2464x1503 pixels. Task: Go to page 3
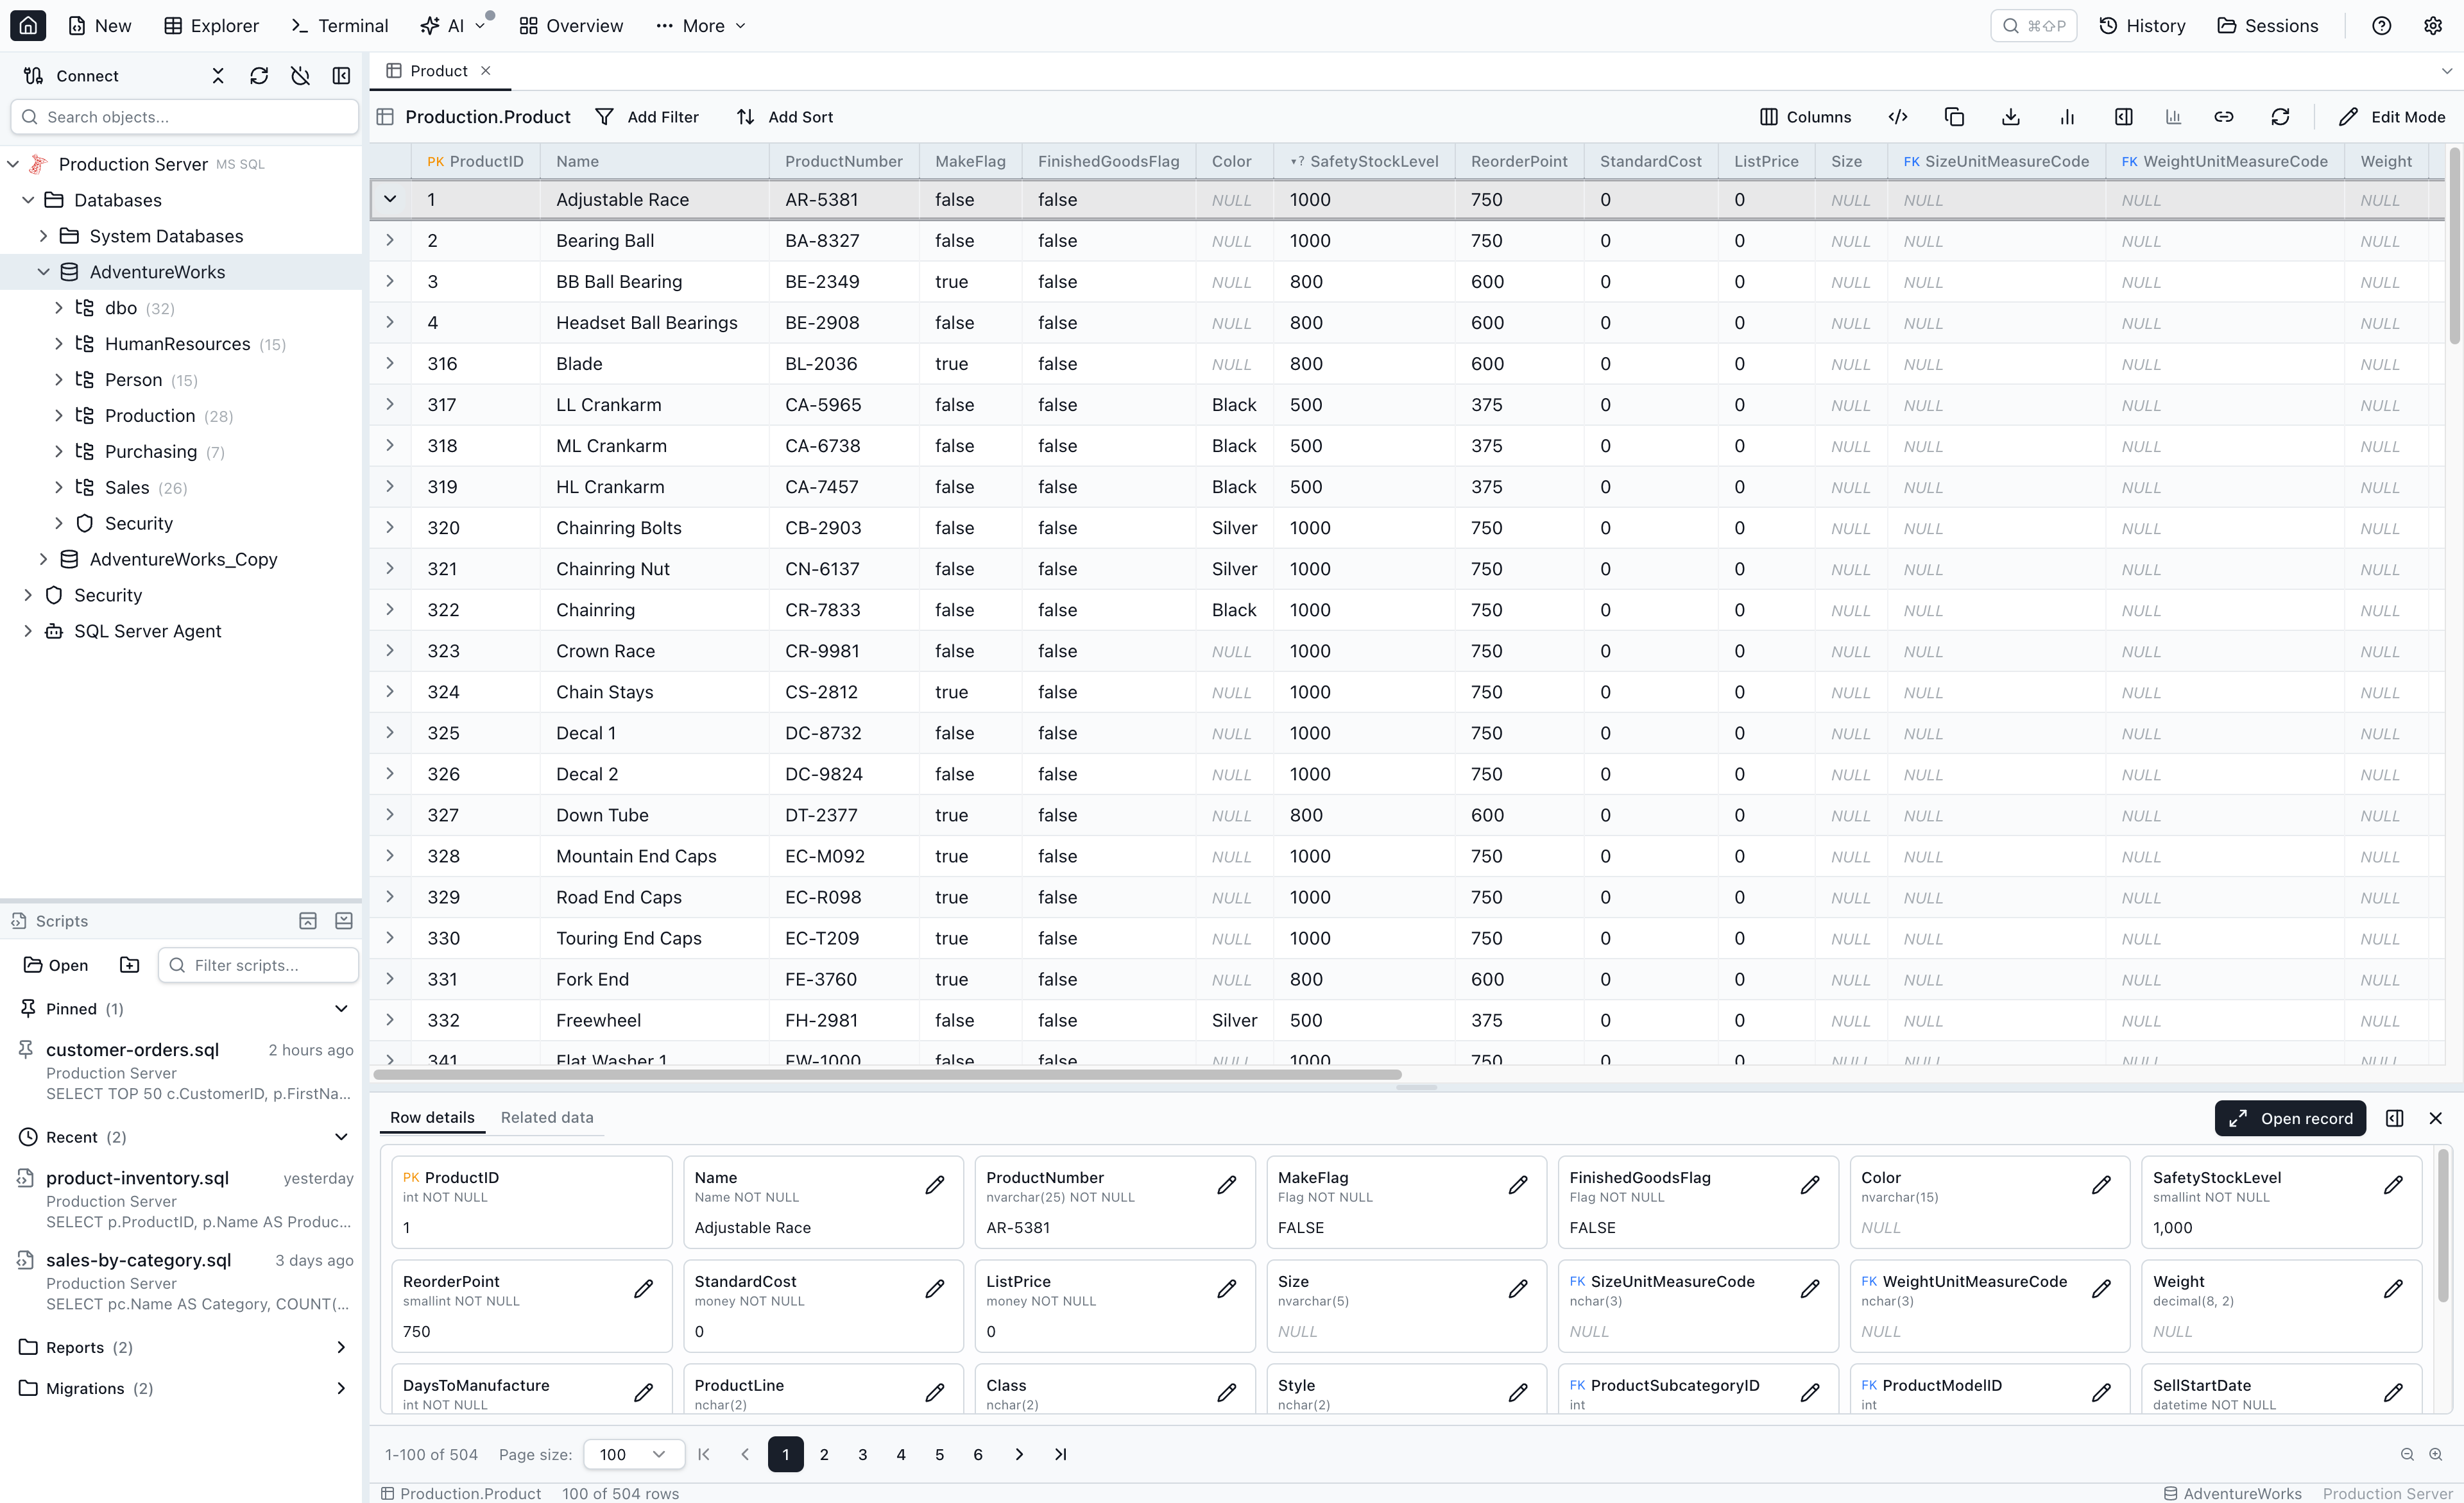click(862, 1455)
